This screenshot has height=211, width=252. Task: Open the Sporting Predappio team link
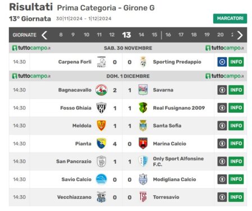(177, 62)
